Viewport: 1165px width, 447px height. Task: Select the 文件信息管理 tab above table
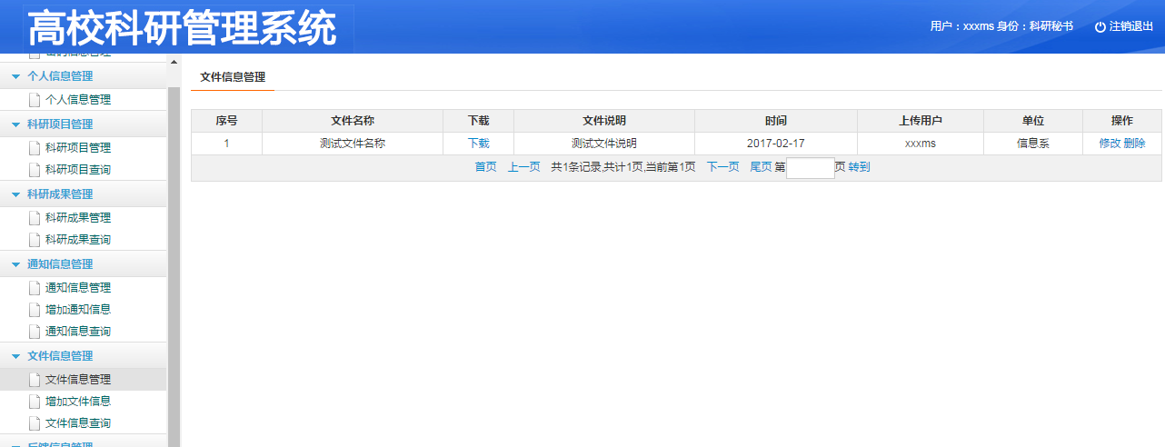pos(233,77)
